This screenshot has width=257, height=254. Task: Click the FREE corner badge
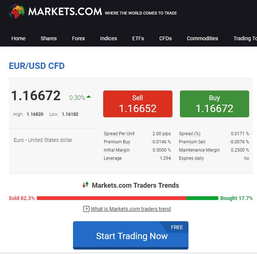(177, 227)
